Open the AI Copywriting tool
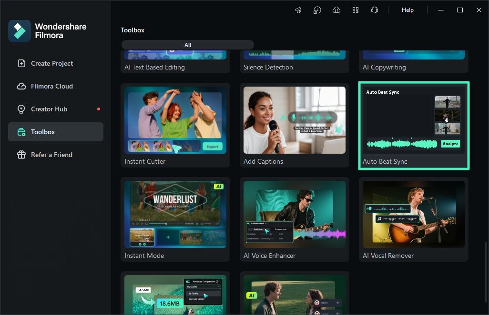Image resolution: width=489 pixels, height=315 pixels. (x=414, y=62)
